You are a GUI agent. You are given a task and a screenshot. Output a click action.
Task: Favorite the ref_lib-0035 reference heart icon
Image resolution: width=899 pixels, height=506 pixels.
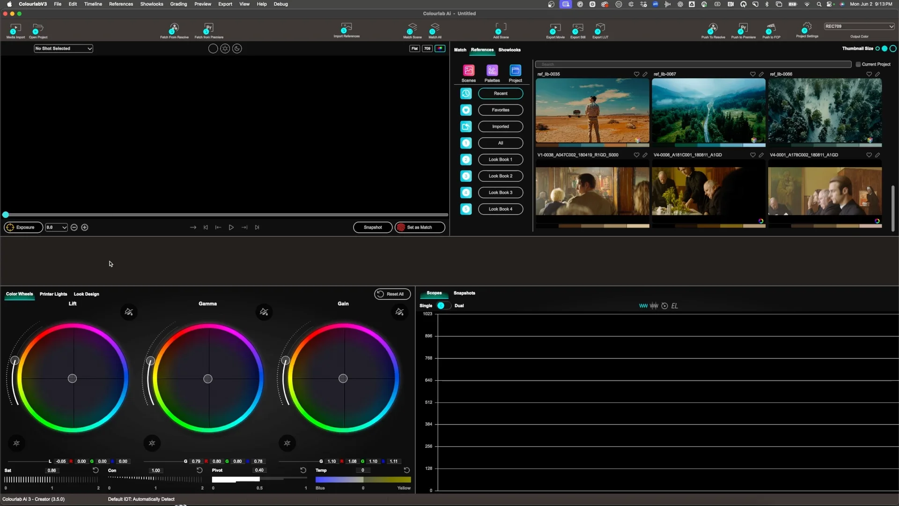point(636,74)
